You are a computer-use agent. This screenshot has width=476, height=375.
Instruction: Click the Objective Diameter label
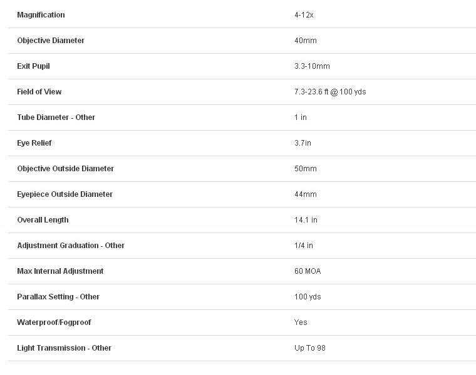[x=51, y=41]
